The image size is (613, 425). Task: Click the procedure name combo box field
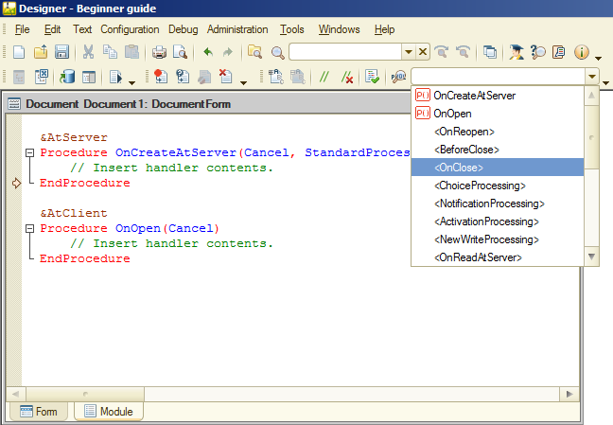[x=498, y=77]
